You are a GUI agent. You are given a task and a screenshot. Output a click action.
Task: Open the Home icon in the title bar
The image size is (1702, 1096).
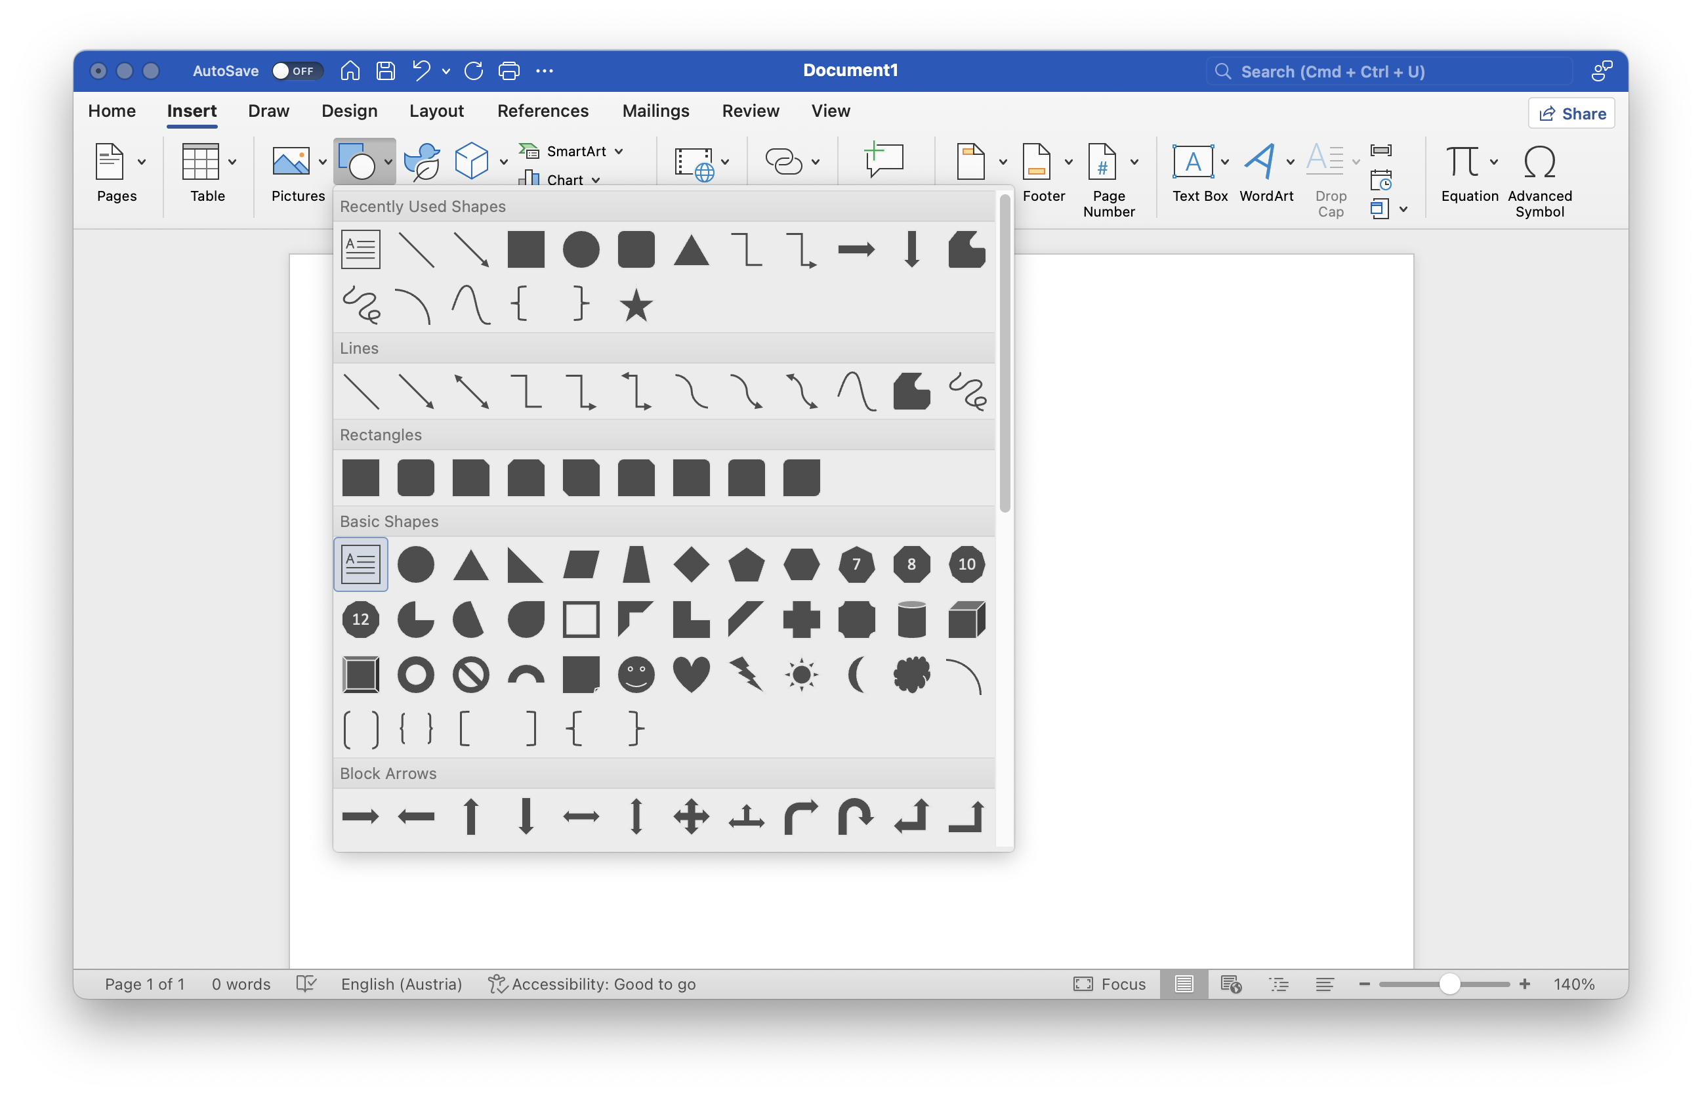click(x=349, y=70)
